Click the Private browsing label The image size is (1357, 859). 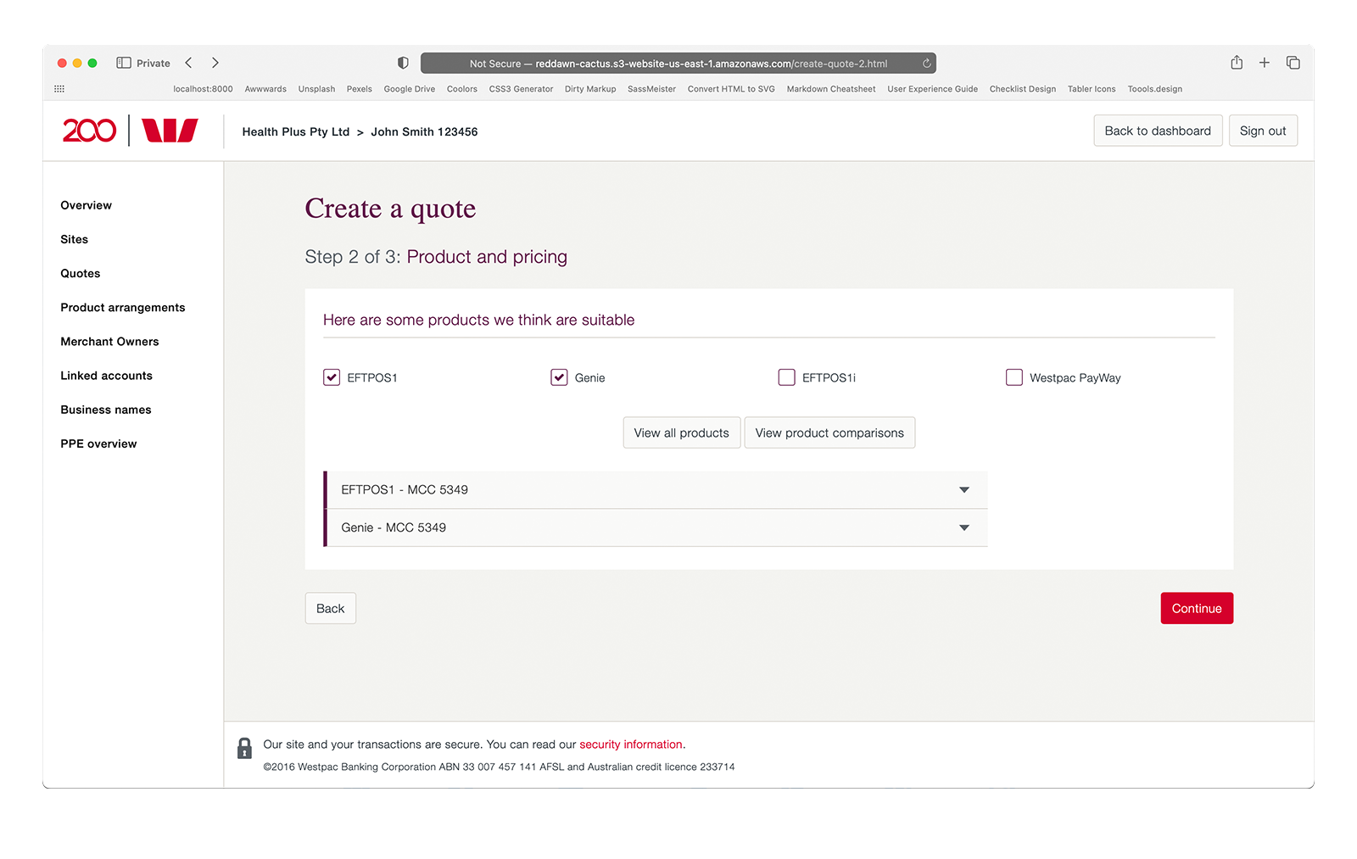(153, 63)
